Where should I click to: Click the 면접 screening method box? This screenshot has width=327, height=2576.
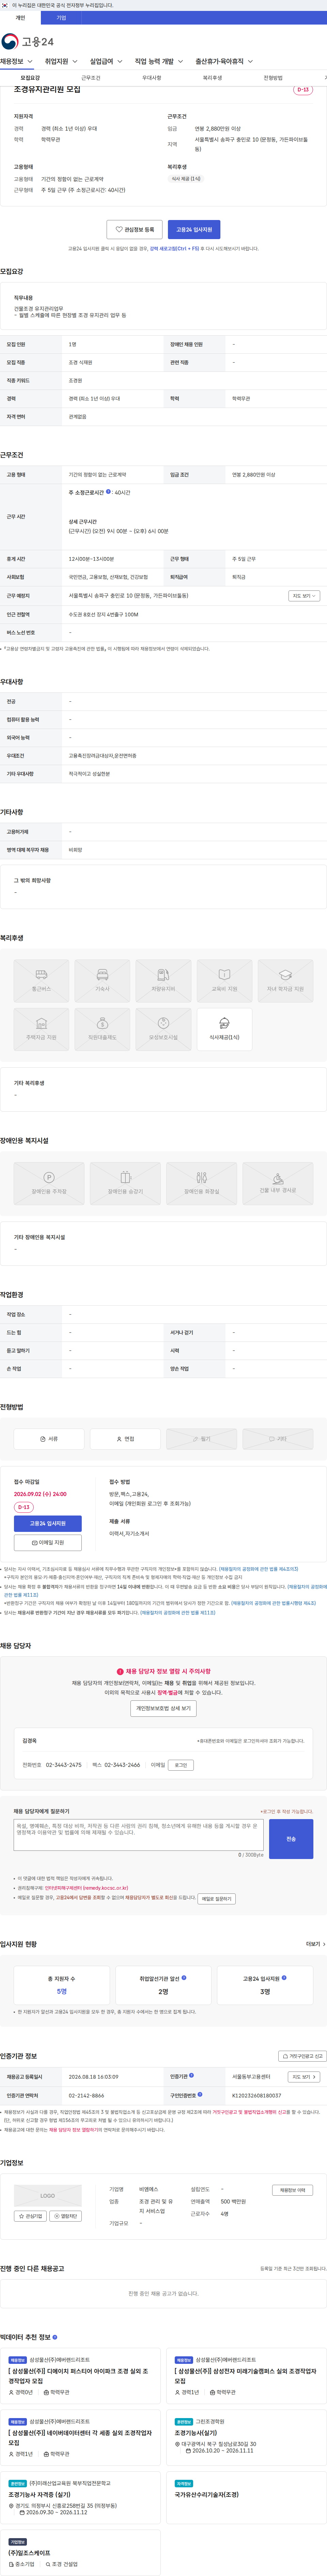(x=125, y=1439)
